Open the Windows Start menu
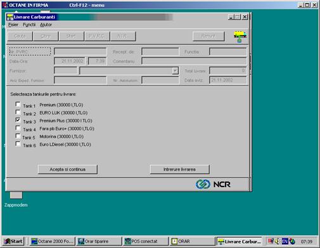The width and height of the screenshot is (320, 248). [x=13, y=241]
